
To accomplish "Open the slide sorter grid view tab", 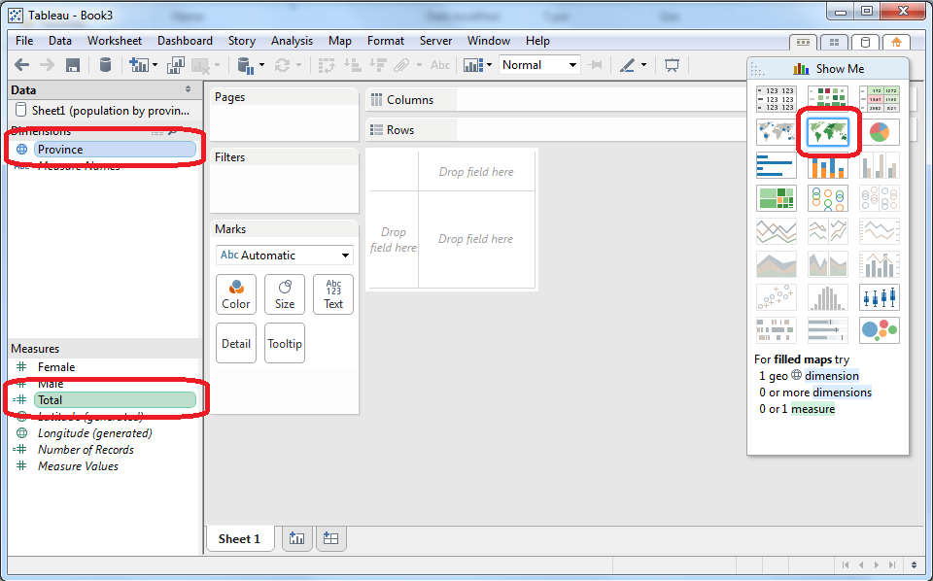I will tap(834, 42).
